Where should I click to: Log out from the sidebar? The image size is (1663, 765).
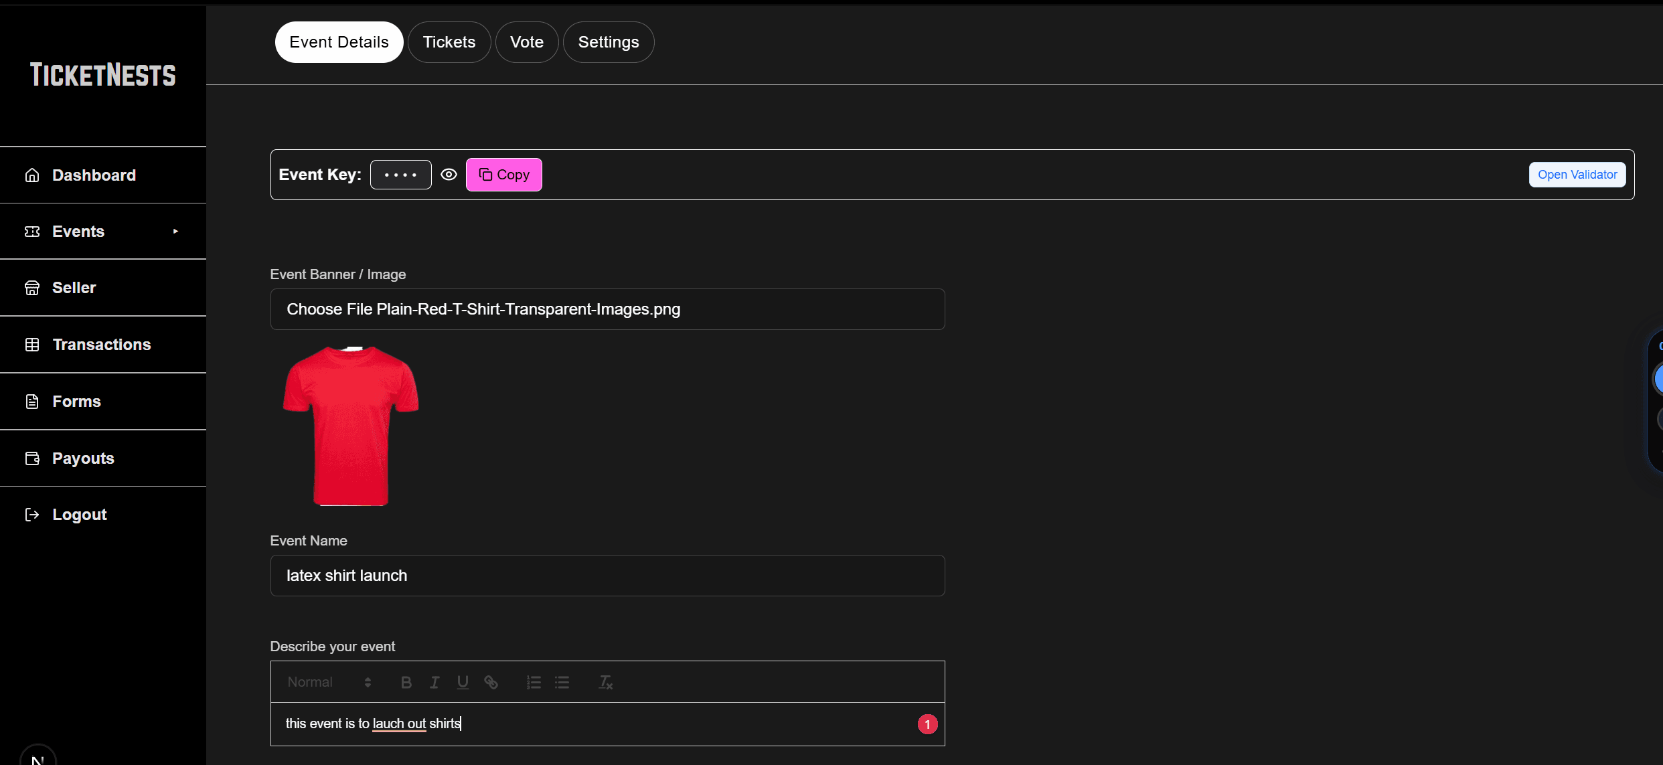click(103, 515)
